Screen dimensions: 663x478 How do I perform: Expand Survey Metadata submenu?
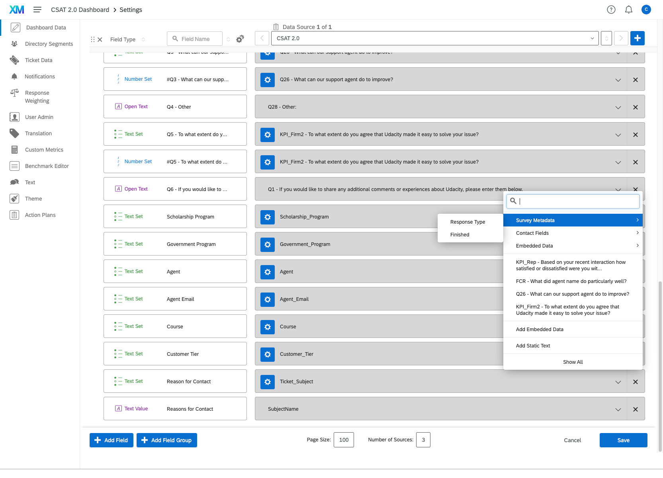573,220
